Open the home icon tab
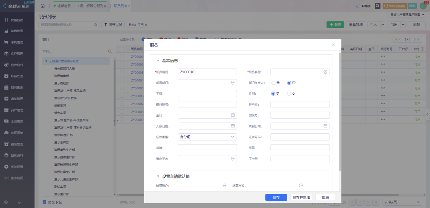The width and height of the screenshot is (430, 208). point(43,6)
